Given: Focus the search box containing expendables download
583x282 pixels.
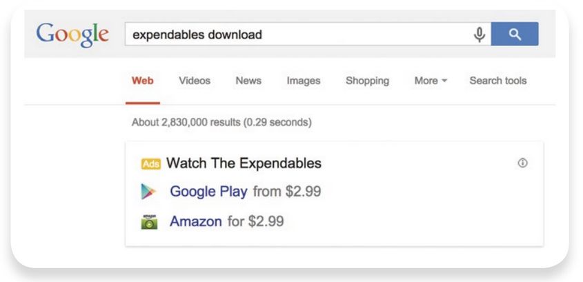Looking at the screenshot, I should point(297,34).
